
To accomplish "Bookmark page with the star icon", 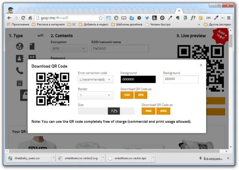I will 100,18.
